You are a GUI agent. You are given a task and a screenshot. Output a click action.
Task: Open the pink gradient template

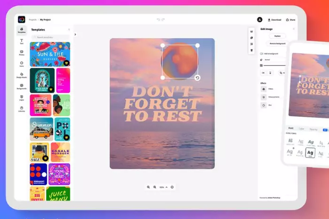63,80
